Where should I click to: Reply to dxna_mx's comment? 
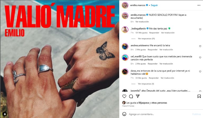click(x=154, y=78)
